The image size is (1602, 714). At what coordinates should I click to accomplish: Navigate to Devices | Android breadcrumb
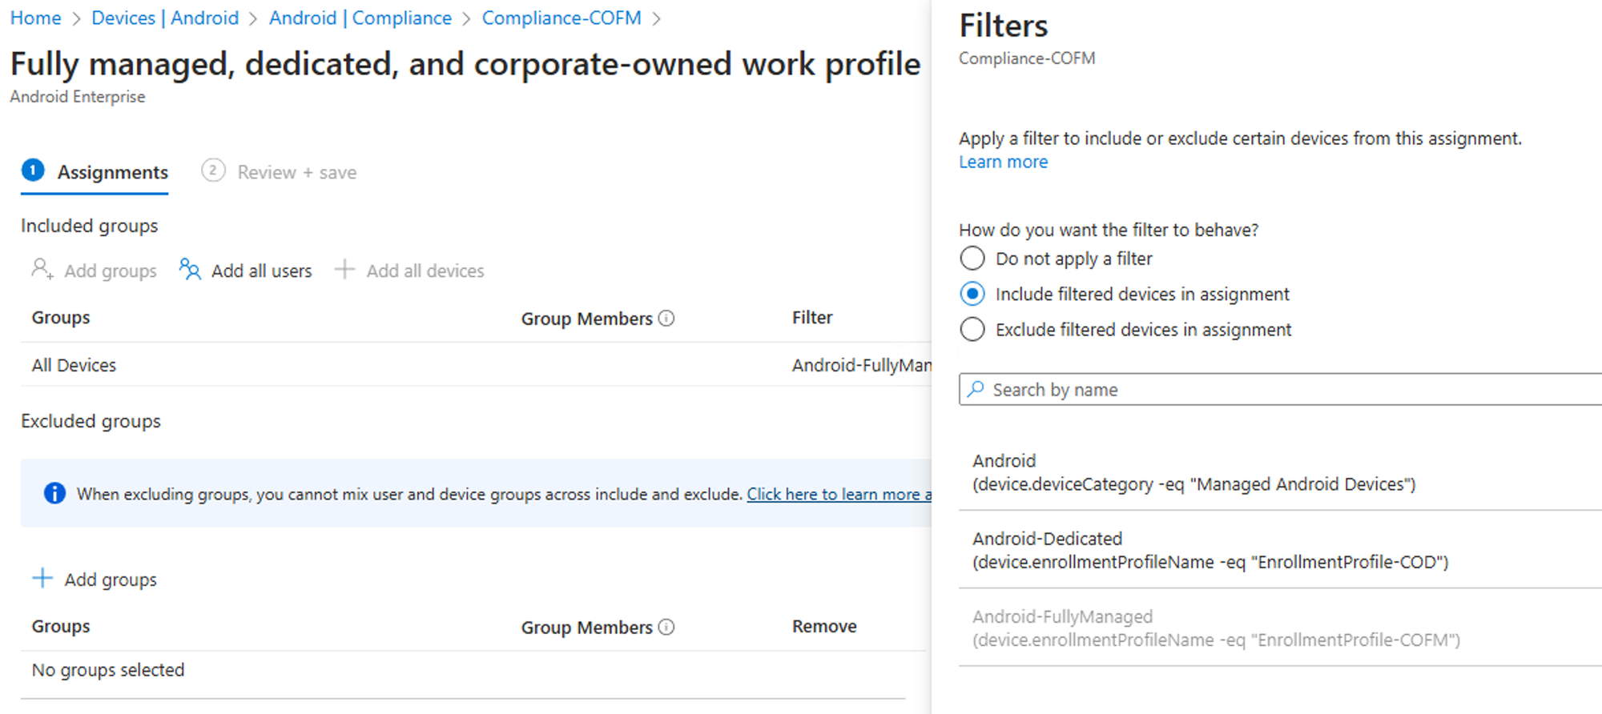pyautogui.click(x=165, y=18)
